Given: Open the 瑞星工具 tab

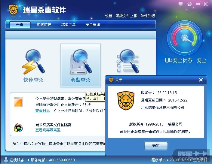Looking at the screenshot, I should point(68,25).
